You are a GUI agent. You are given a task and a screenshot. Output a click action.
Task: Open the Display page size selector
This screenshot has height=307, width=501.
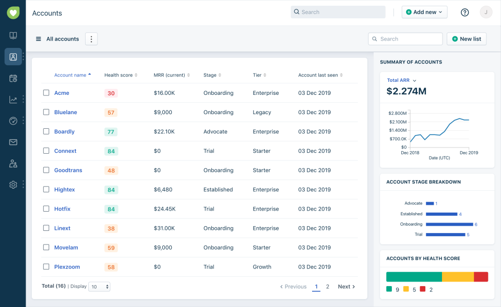coord(99,286)
